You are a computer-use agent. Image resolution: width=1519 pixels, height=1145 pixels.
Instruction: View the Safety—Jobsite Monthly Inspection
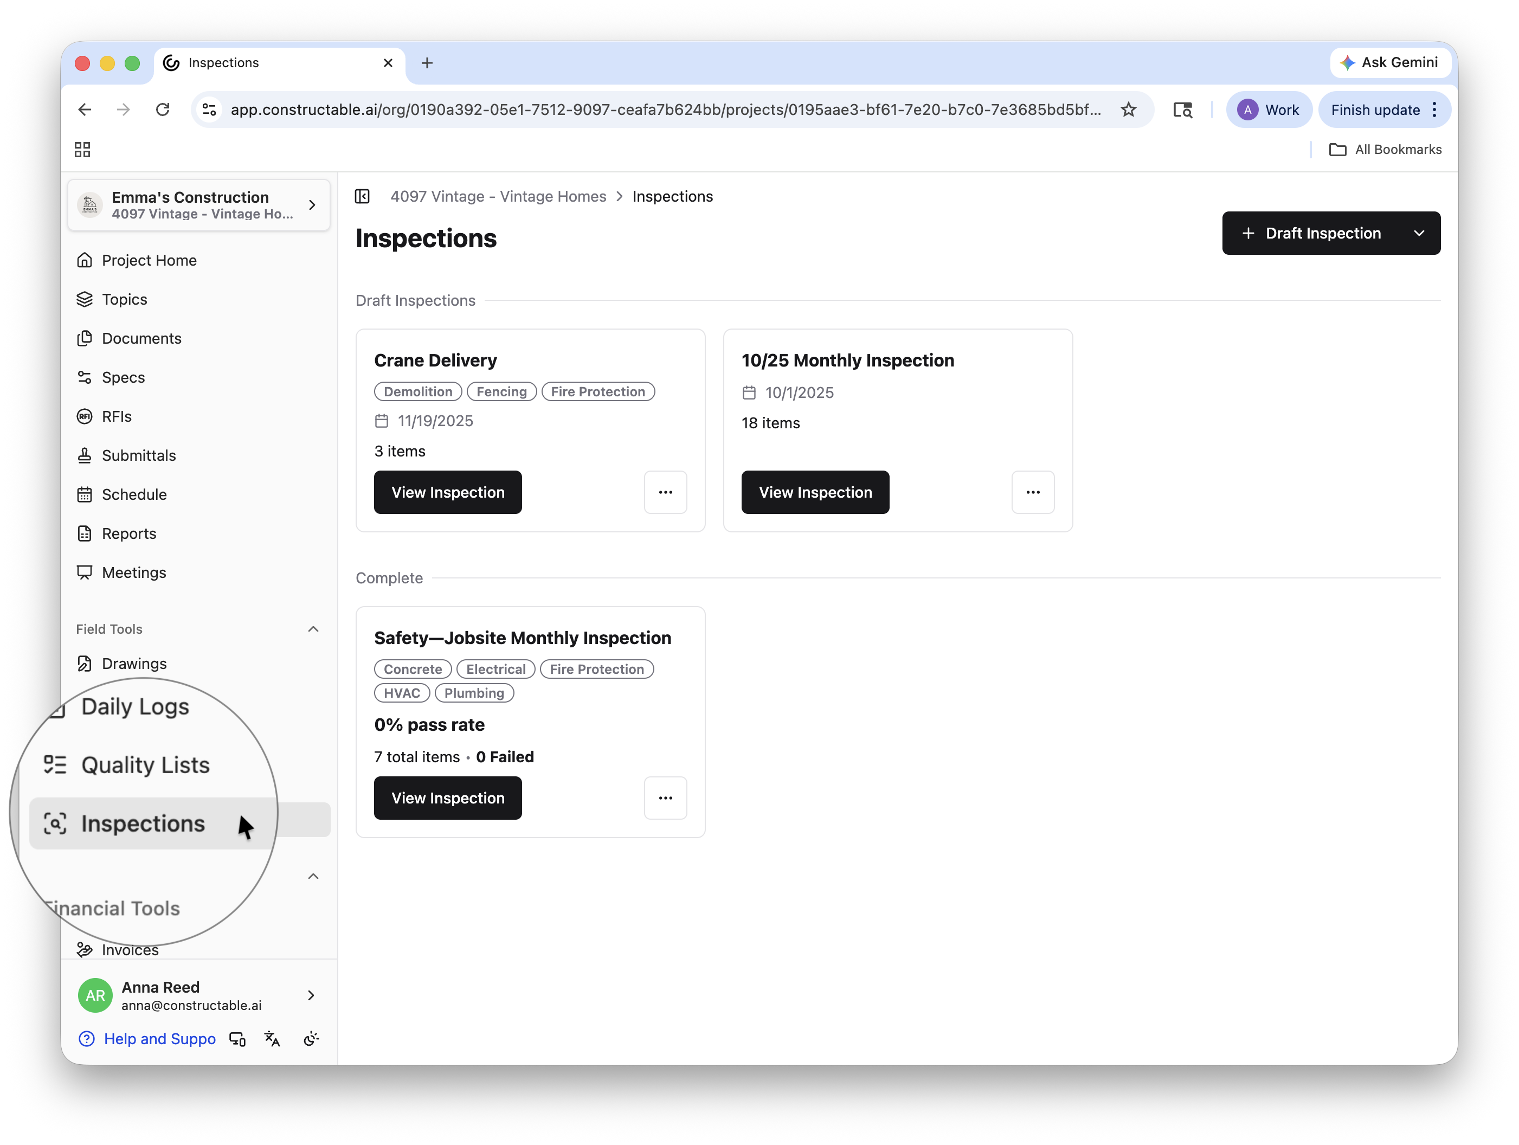[x=448, y=798]
